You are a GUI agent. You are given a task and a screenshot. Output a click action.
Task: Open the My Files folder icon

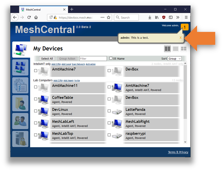pos(20,103)
